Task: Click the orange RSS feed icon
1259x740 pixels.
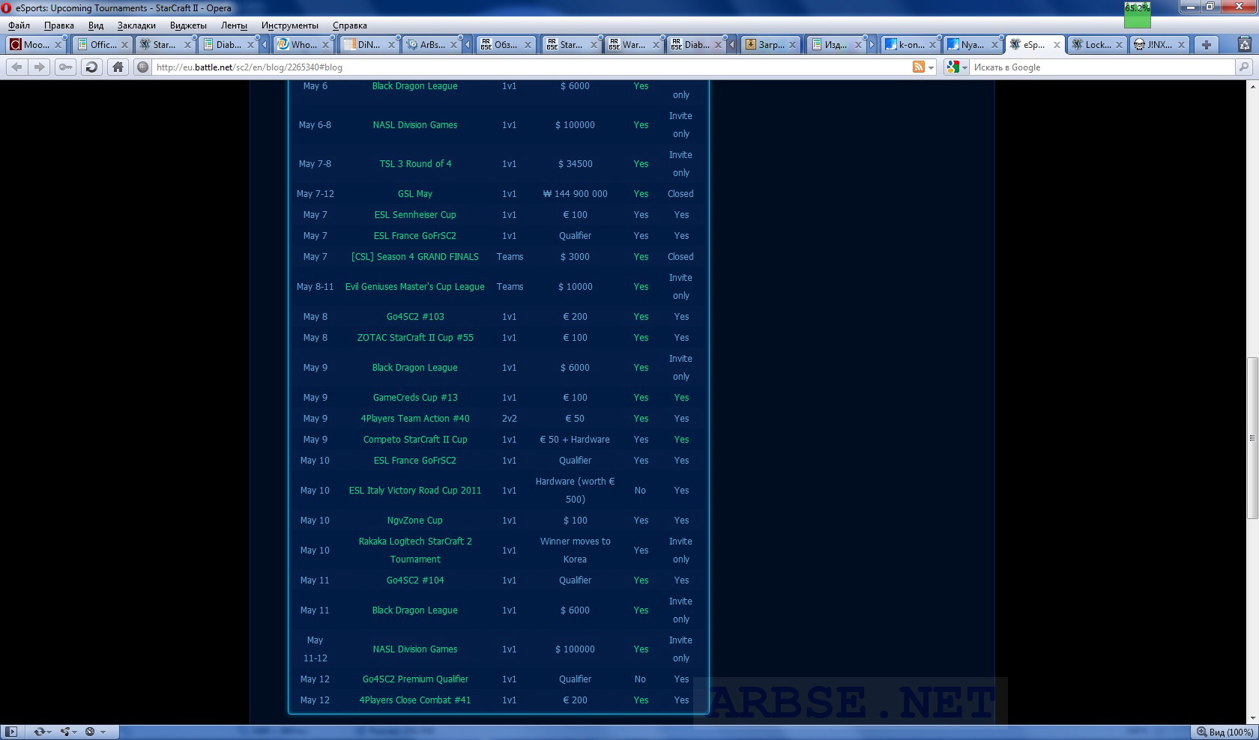Action: tap(918, 67)
